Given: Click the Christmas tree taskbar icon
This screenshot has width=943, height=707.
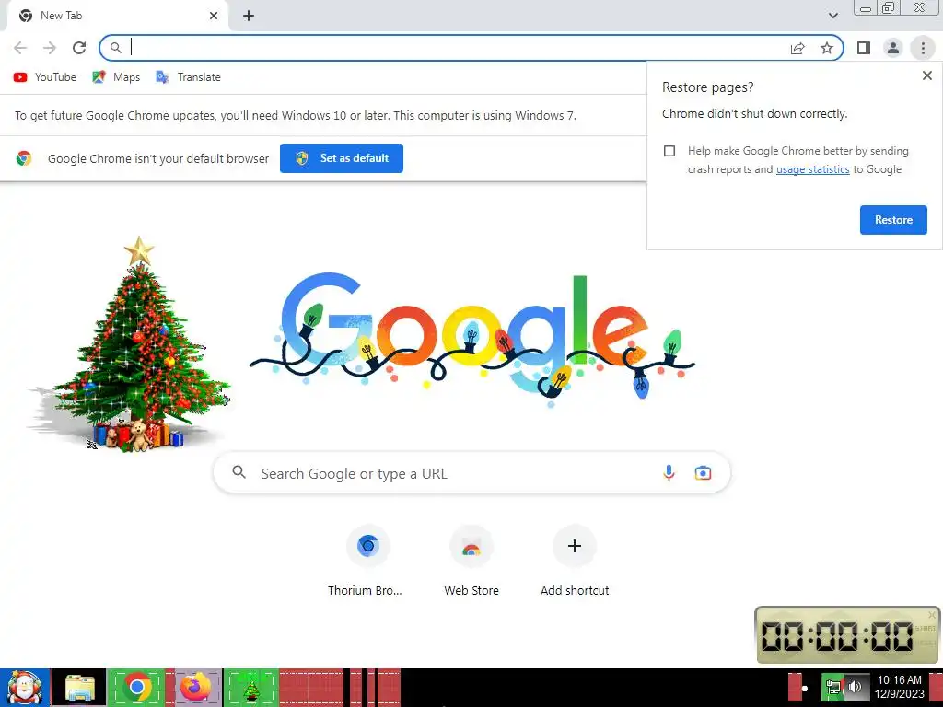Looking at the screenshot, I should tap(251, 688).
